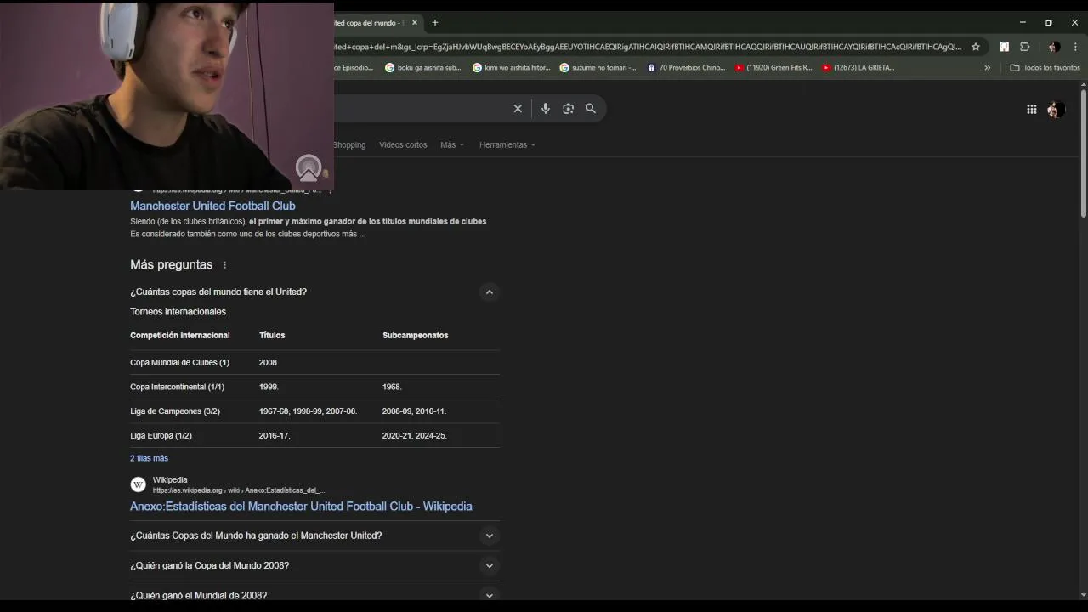This screenshot has width=1088, height=612.
Task: Click the 'Subcampeonatos' column header
Action: pyautogui.click(x=415, y=336)
